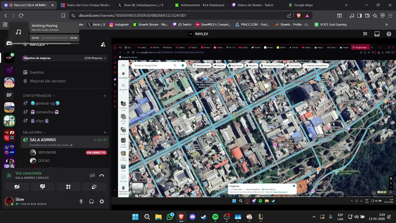This screenshot has height=223, width=396.
Task: Open the soundboard button
Action: coord(94,187)
